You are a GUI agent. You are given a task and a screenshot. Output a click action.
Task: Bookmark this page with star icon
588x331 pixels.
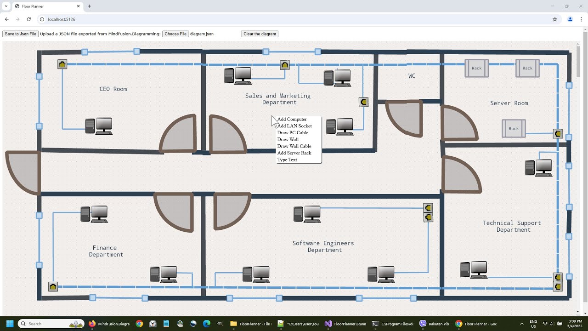(x=555, y=19)
